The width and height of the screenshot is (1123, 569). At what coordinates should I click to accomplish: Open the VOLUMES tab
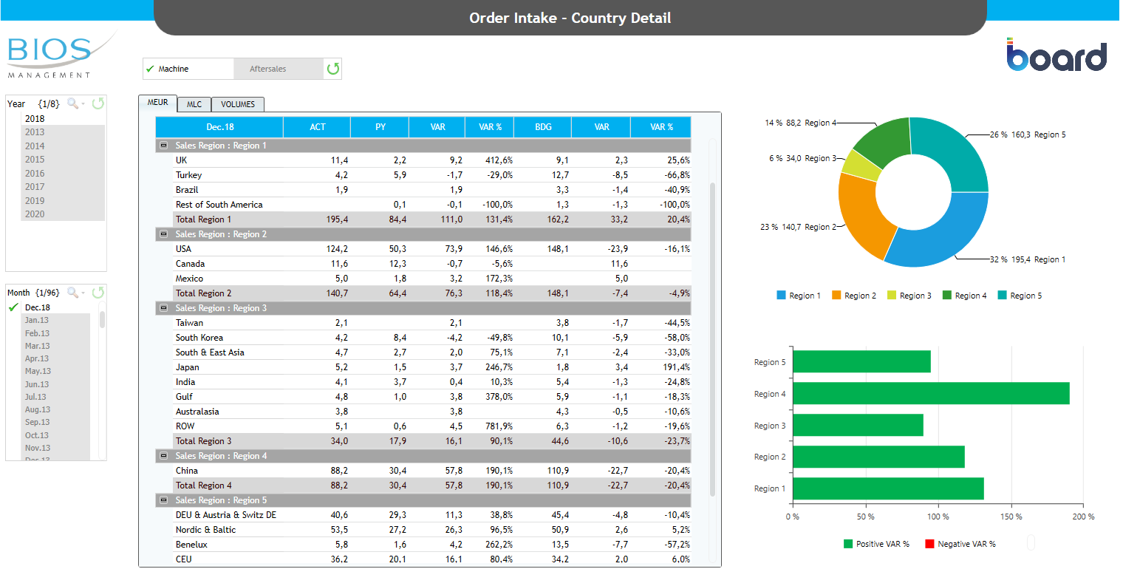tap(237, 105)
